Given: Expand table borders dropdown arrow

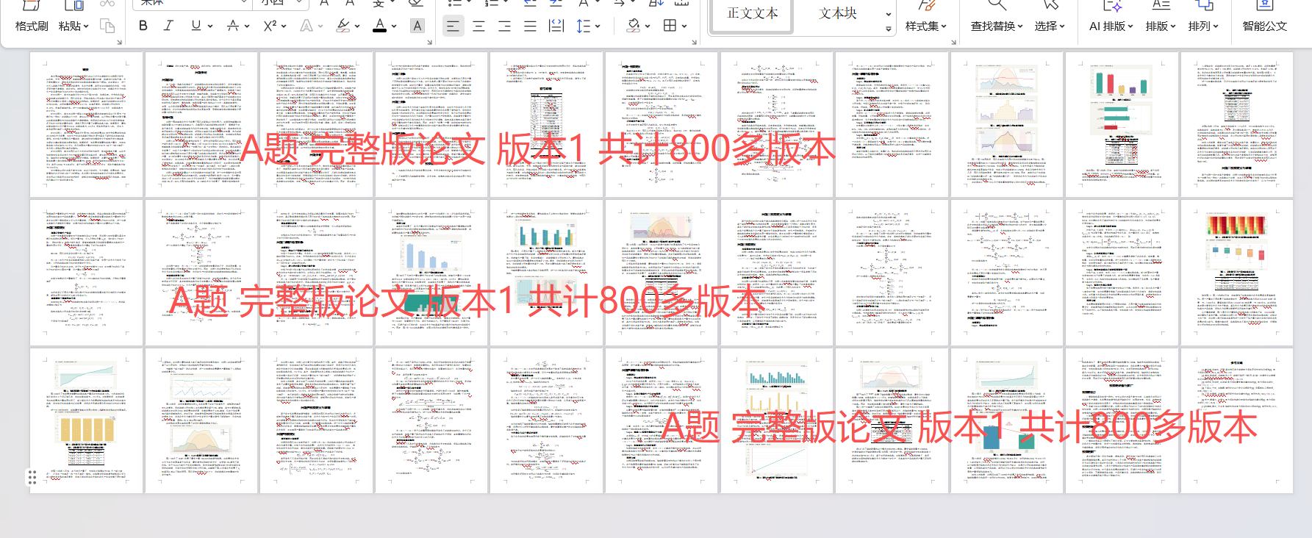Looking at the screenshot, I should pyautogui.click(x=684, y=26).
